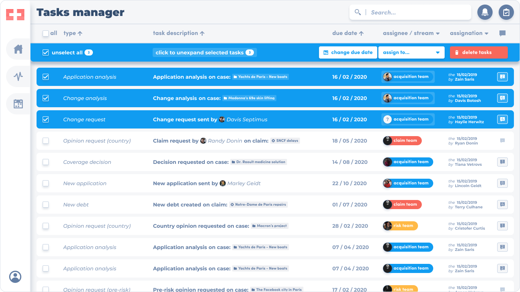Open the 'Dr. Raoult medicine solution' case tag

pos(258,162)
